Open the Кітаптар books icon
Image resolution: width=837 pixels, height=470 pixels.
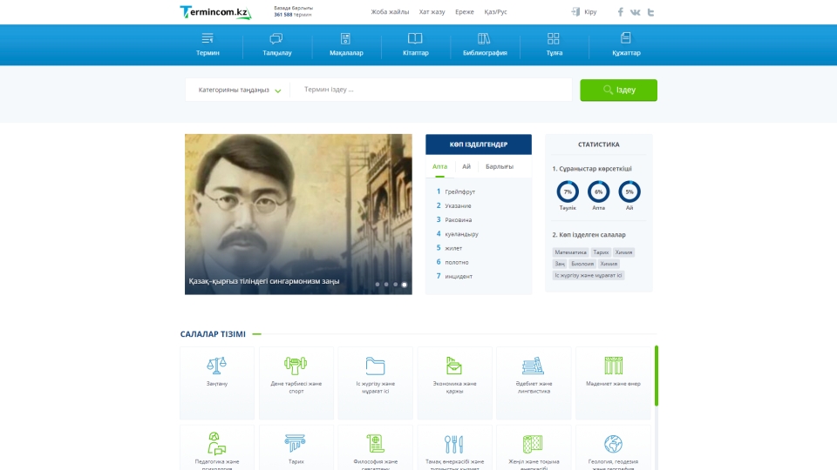(x=415, y=38)
